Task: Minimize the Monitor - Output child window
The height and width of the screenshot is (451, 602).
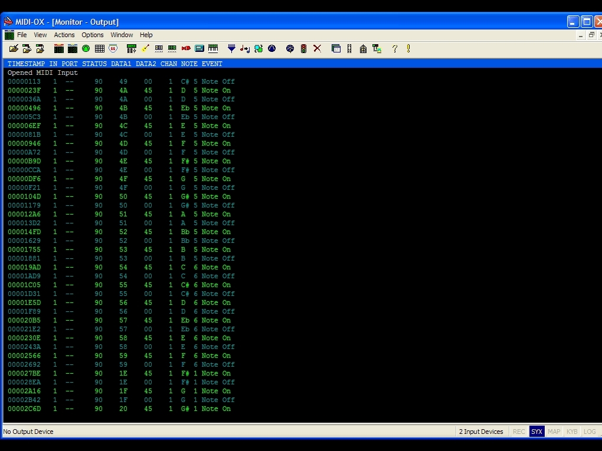Action: [x=581, y=35]
